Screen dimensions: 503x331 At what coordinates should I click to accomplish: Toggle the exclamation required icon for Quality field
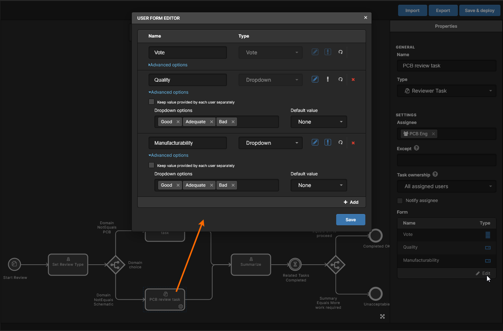click(x=328, y=79)
